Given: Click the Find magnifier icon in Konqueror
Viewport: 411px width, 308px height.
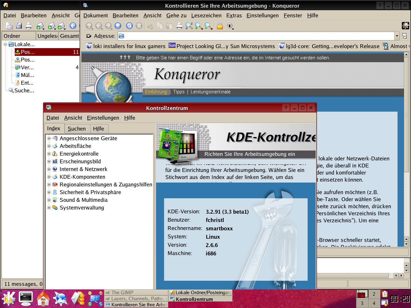Looking at the screenshot, I should (x=189, y=26).
